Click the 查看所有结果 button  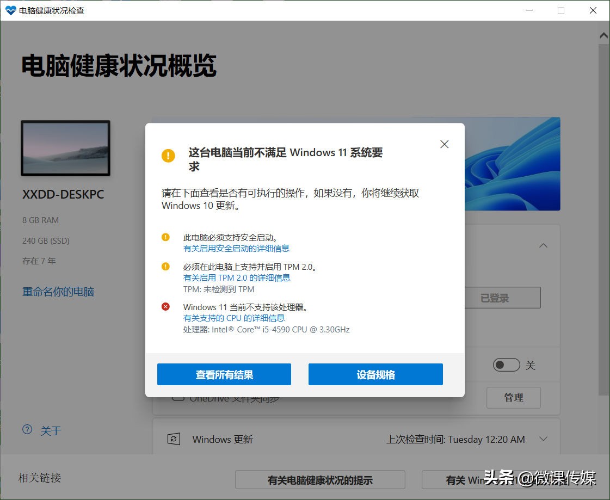click(224, 374)
